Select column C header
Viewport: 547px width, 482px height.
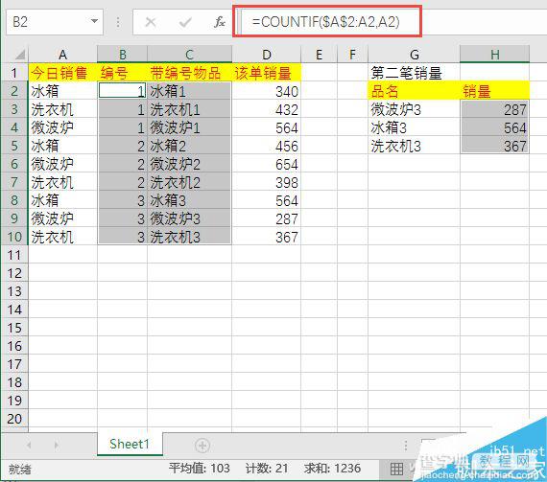[x=189, y=55]
